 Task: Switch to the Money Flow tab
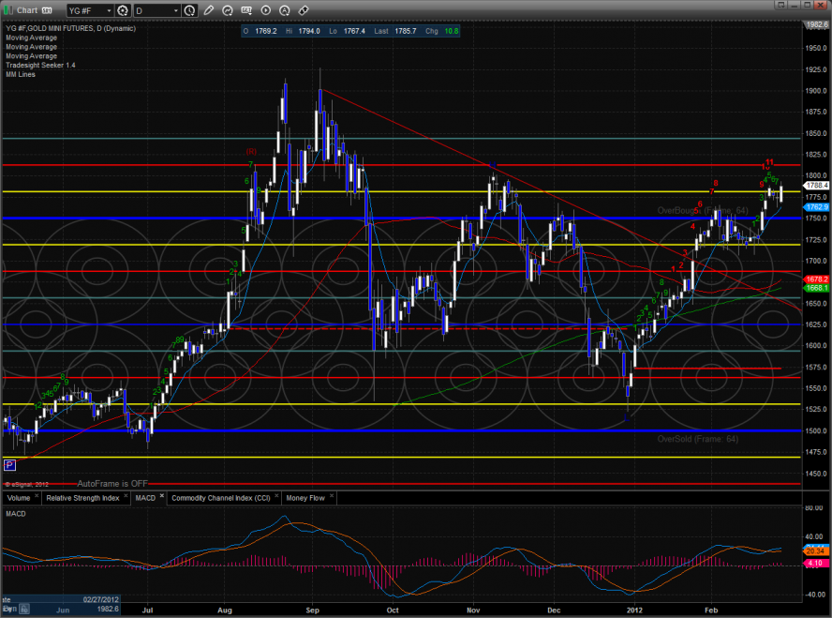[x=305, y=498]
